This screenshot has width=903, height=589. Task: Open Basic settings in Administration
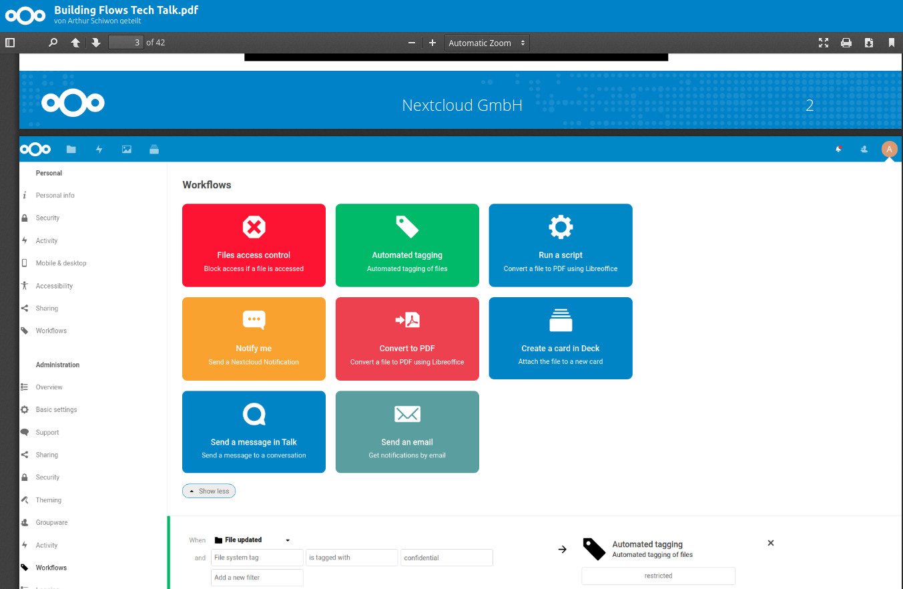(x=57, y=409)
